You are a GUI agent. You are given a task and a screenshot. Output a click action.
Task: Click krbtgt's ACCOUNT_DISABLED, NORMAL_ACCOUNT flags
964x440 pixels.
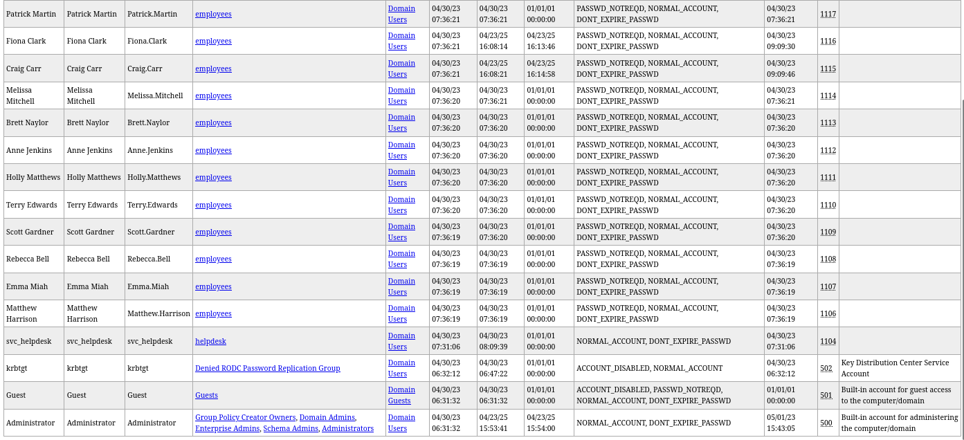tap(650, 368)
